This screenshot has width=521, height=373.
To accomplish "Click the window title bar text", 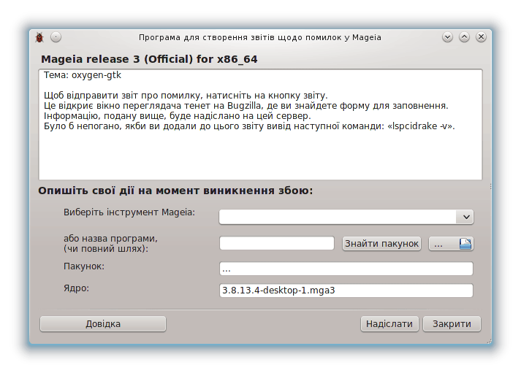I will pos(260,37).
